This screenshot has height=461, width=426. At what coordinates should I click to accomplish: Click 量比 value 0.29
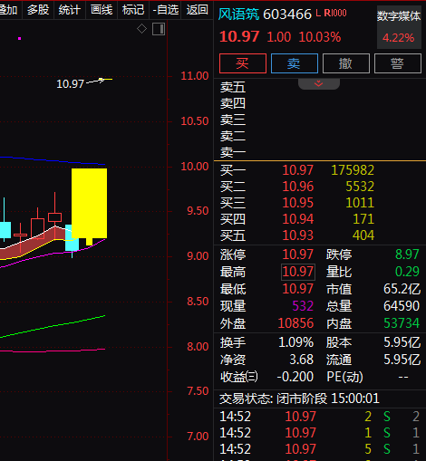tap(407, 272)
